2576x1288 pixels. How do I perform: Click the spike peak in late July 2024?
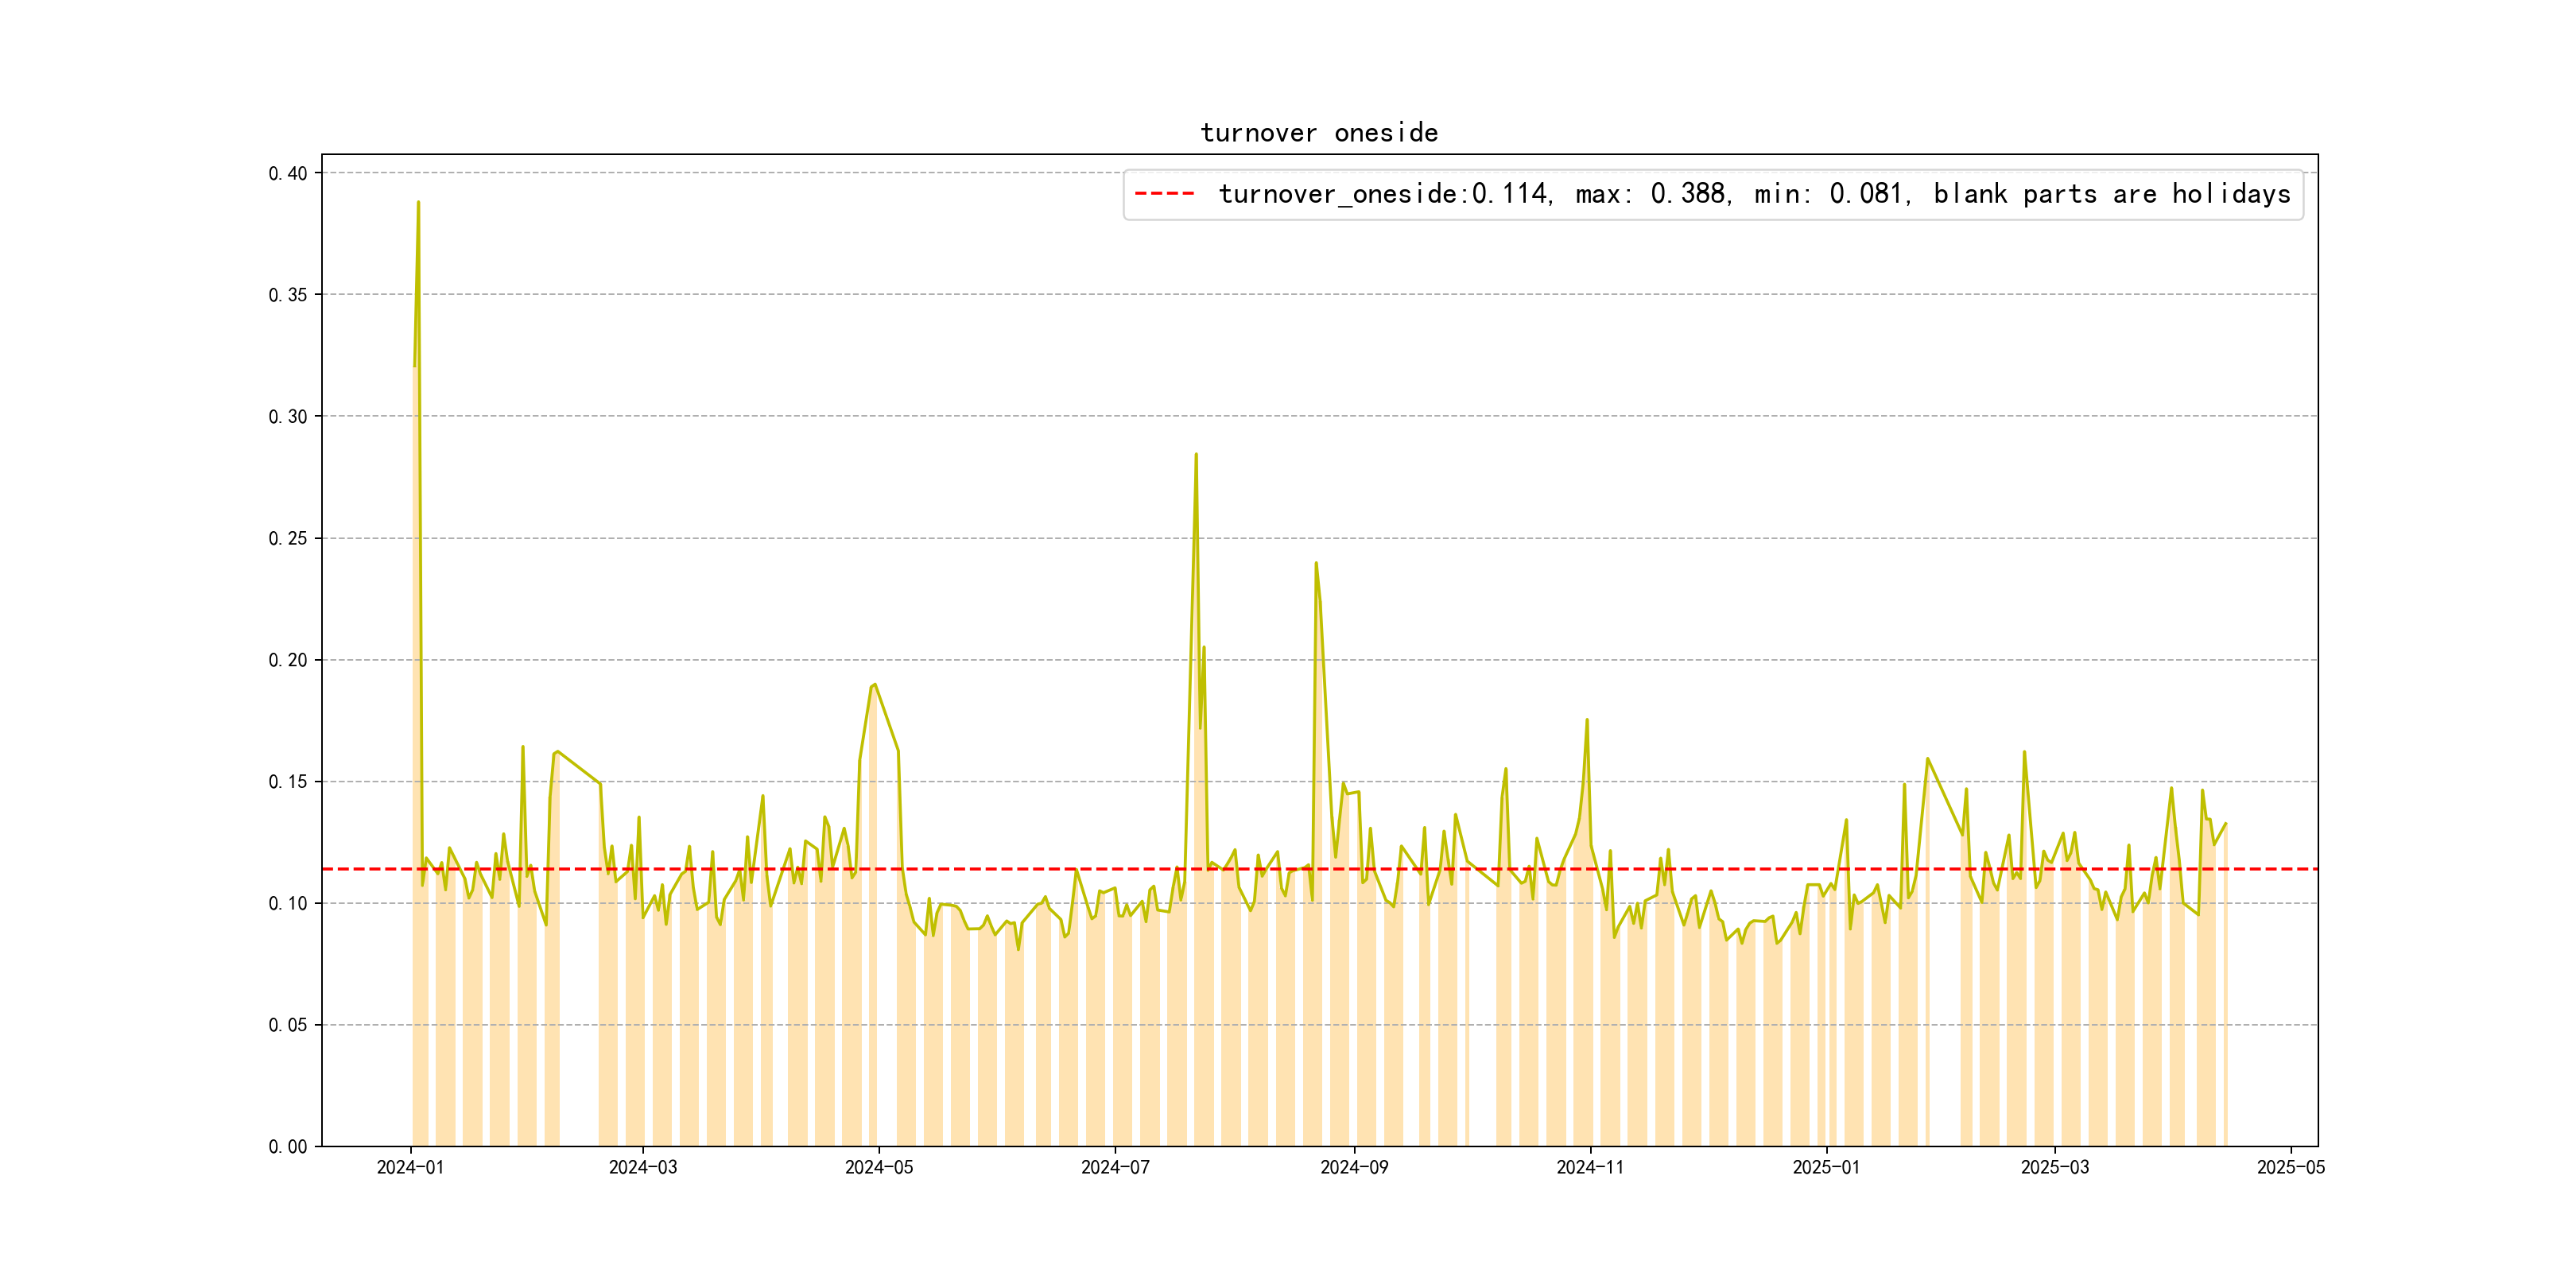click(1195, 455)
